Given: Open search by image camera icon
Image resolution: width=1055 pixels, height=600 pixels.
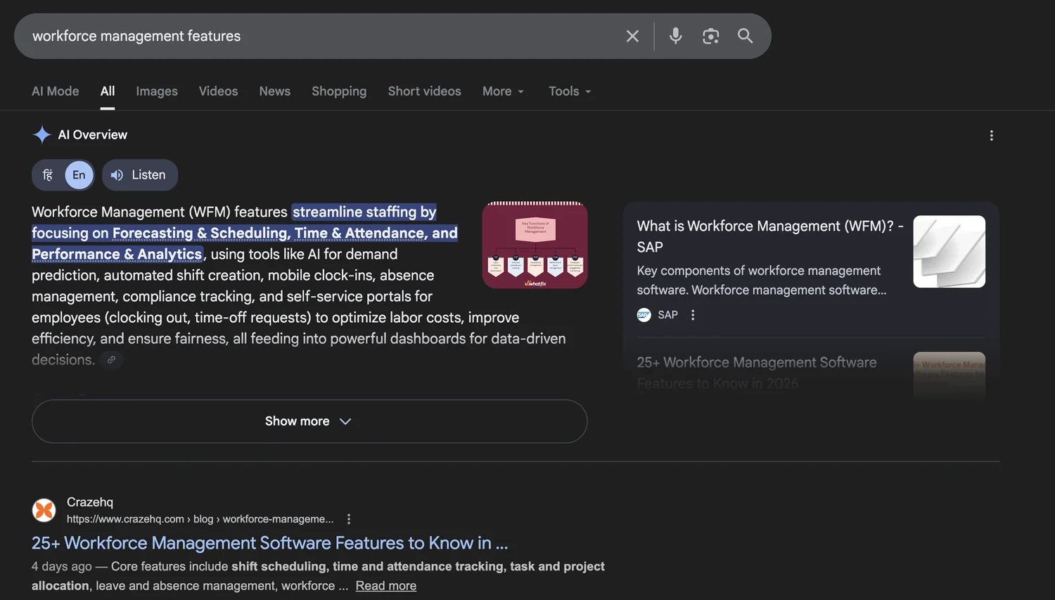Looking at the screenshot, I should [710, 36].
